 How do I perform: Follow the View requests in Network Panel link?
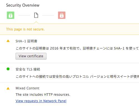click(x=41, y=101)
